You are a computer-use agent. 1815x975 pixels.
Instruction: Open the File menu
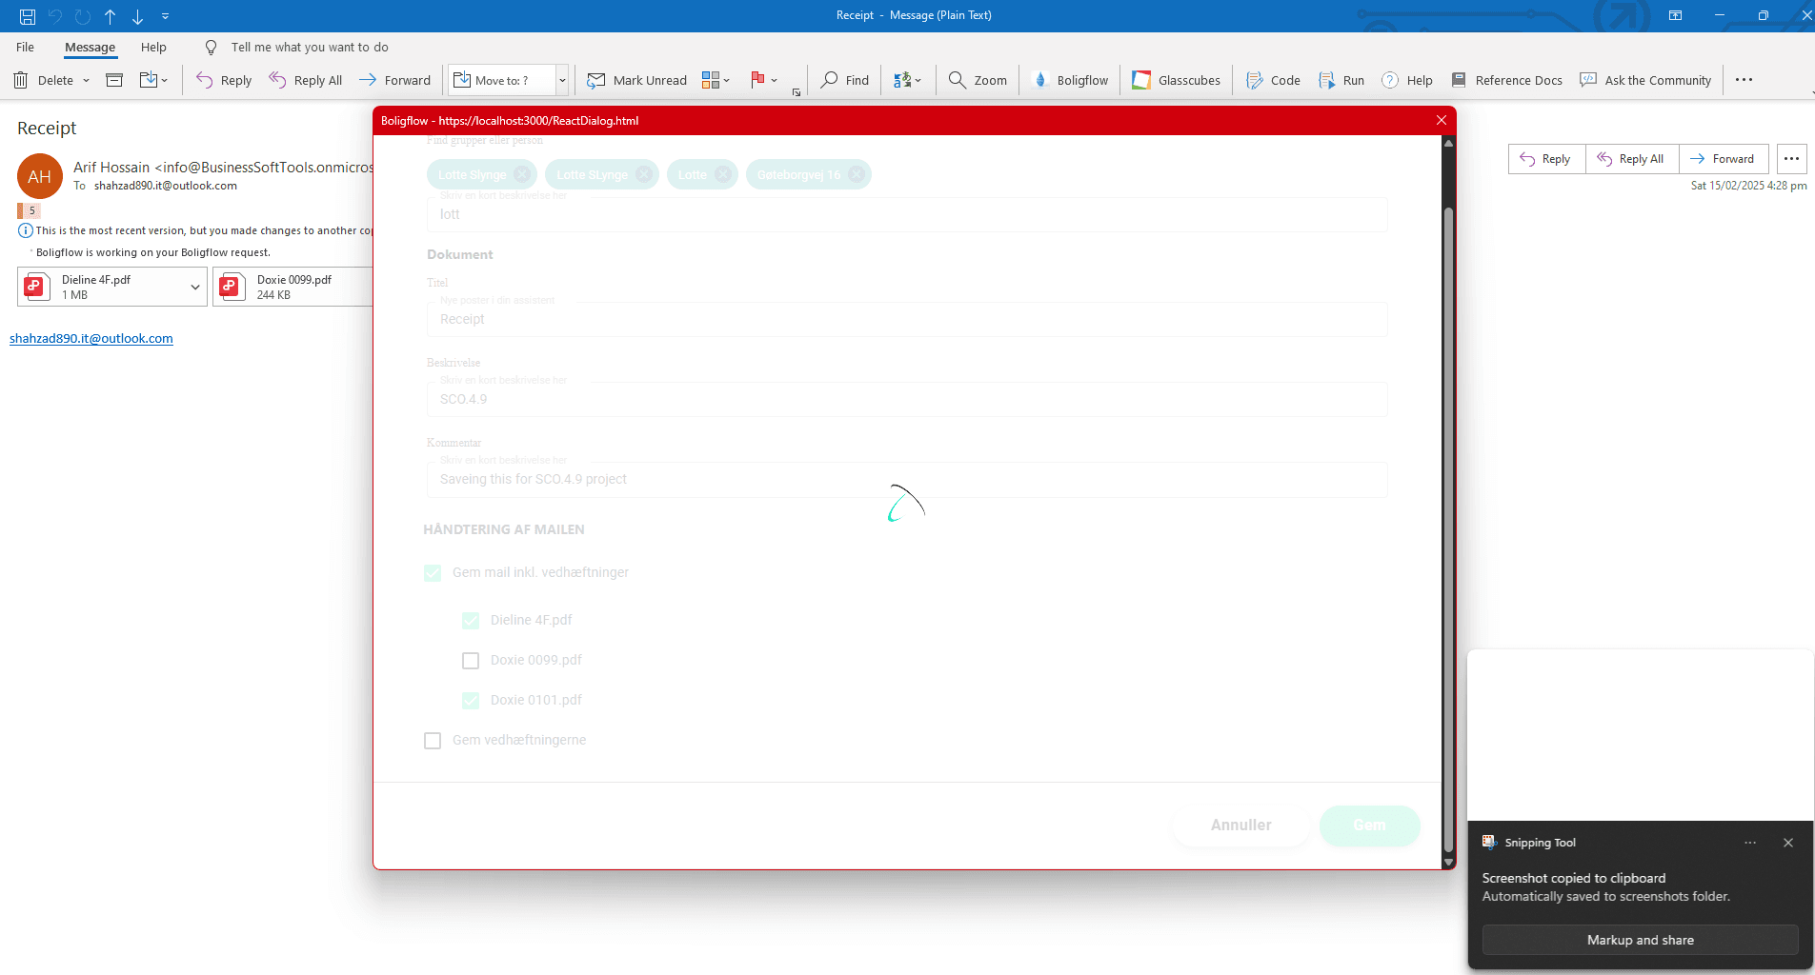click(26, 47)
